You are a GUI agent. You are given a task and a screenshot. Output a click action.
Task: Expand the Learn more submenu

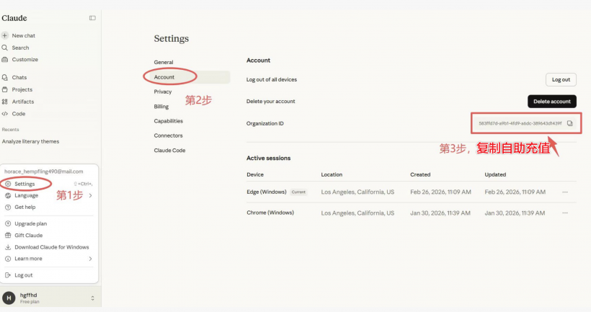(90, 259)
